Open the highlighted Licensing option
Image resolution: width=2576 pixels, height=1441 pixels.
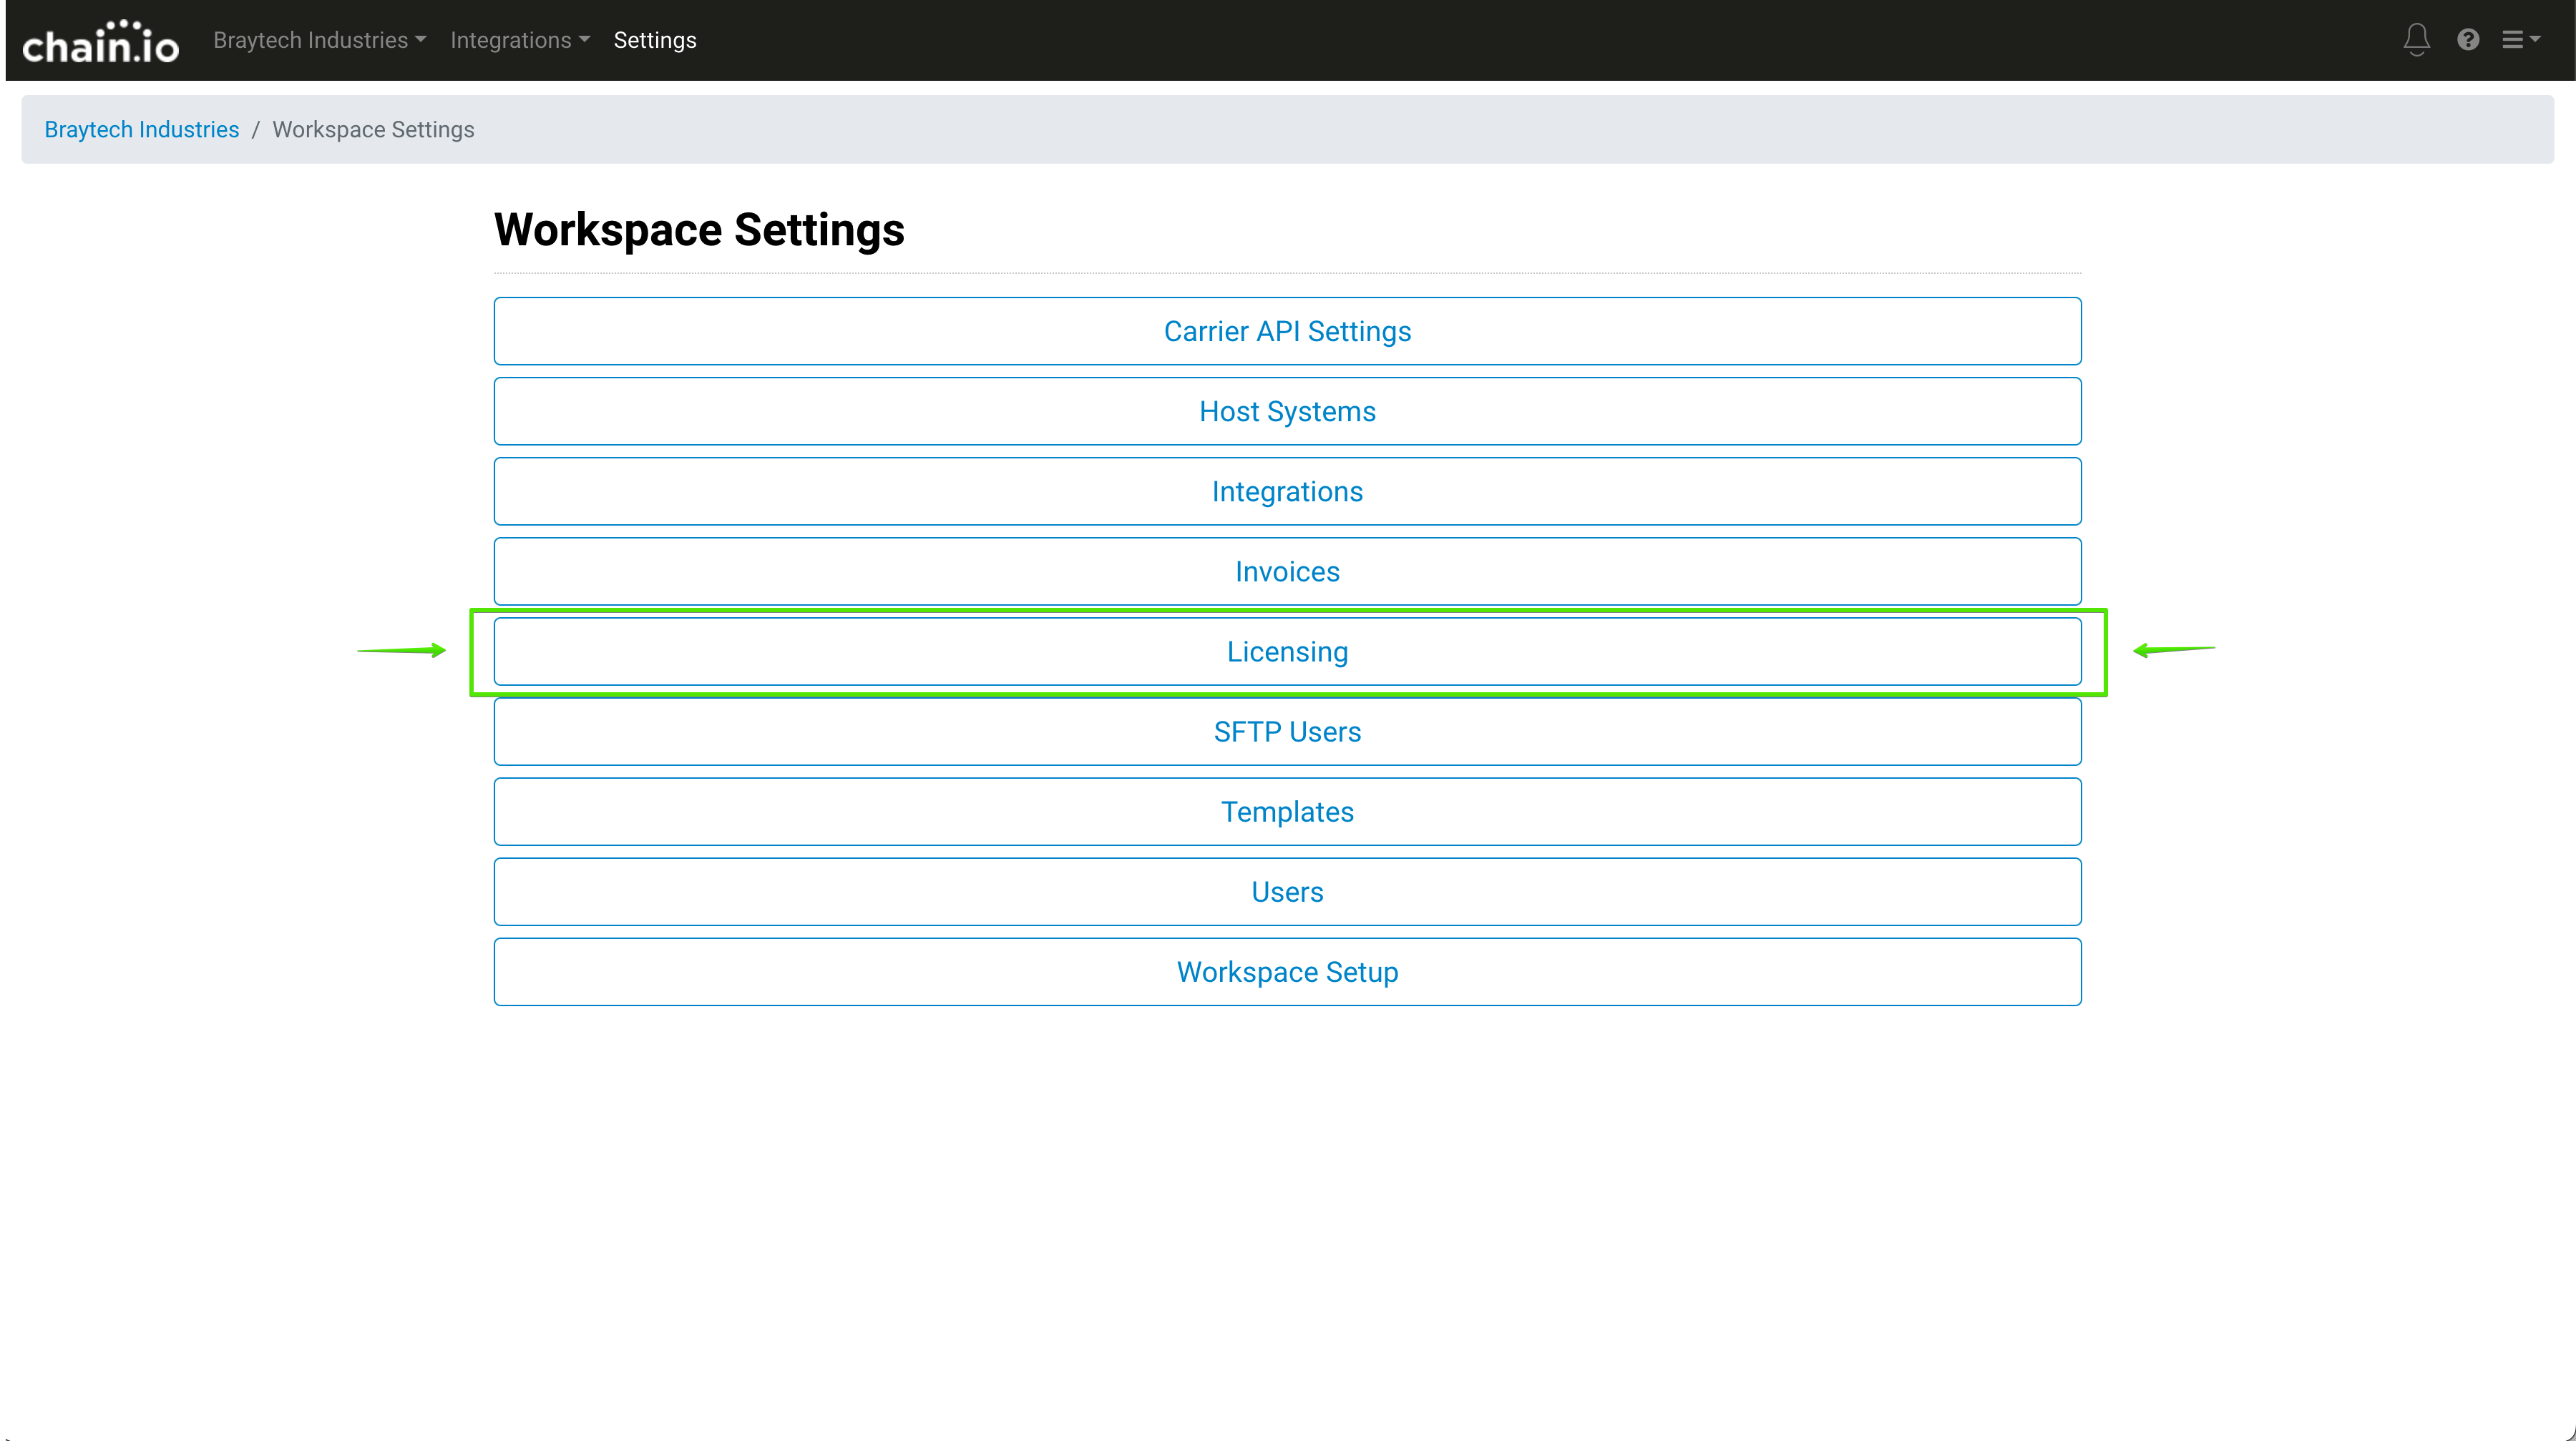pos(1287,651)
